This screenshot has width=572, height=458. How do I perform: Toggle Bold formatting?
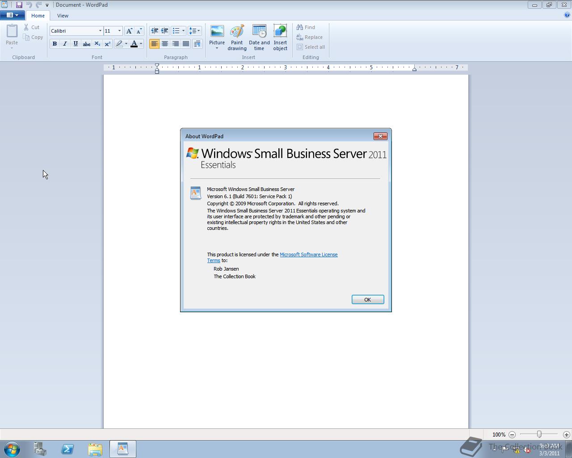(55, 44)
